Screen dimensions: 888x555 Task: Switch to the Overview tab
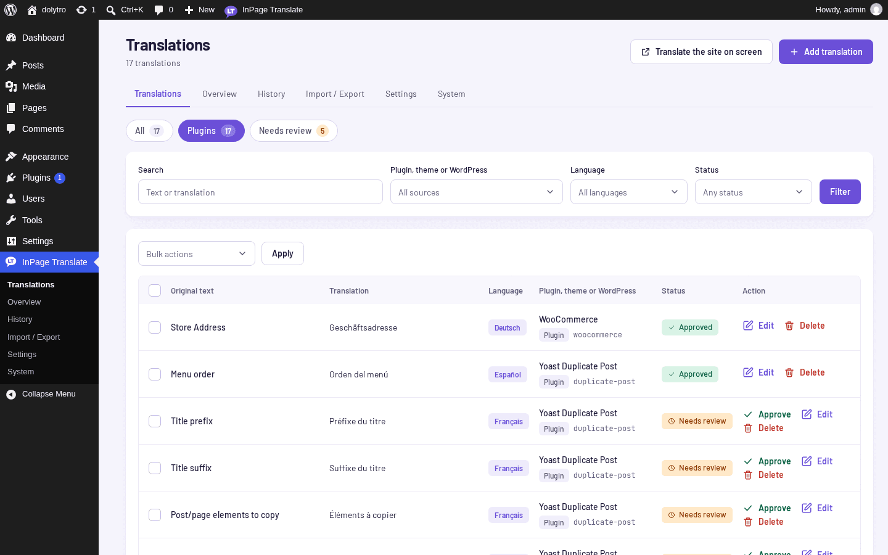[x=220, y=94]
